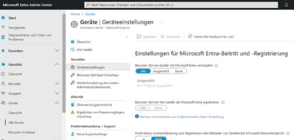Click the feedback person icon
This screenshot has width=294, height=140.
coord(190,37)
